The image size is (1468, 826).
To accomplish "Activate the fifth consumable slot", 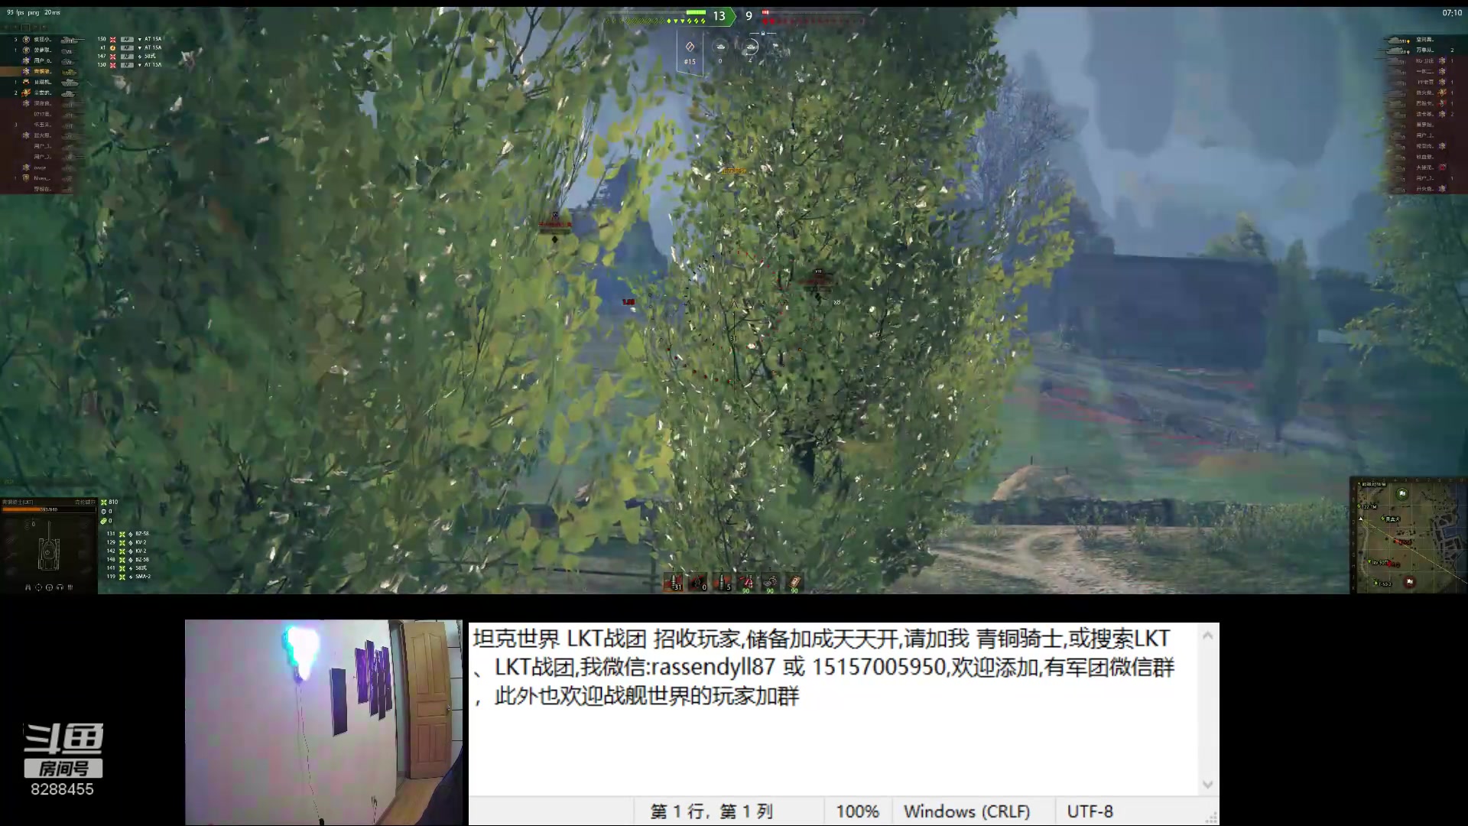I will point(771,582).
